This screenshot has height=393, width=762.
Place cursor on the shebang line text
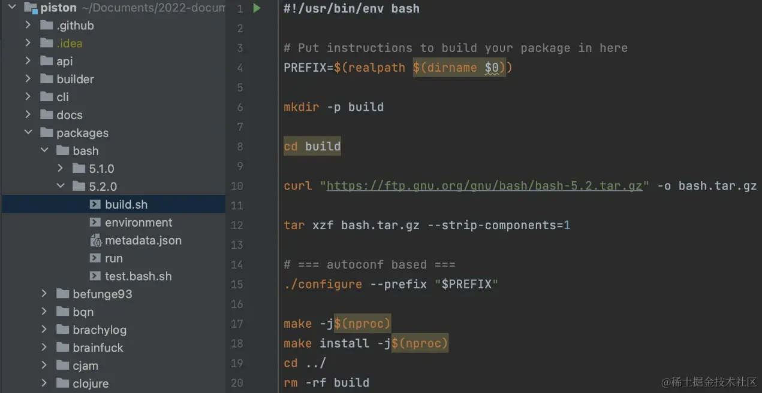click(x=352, y=8)
